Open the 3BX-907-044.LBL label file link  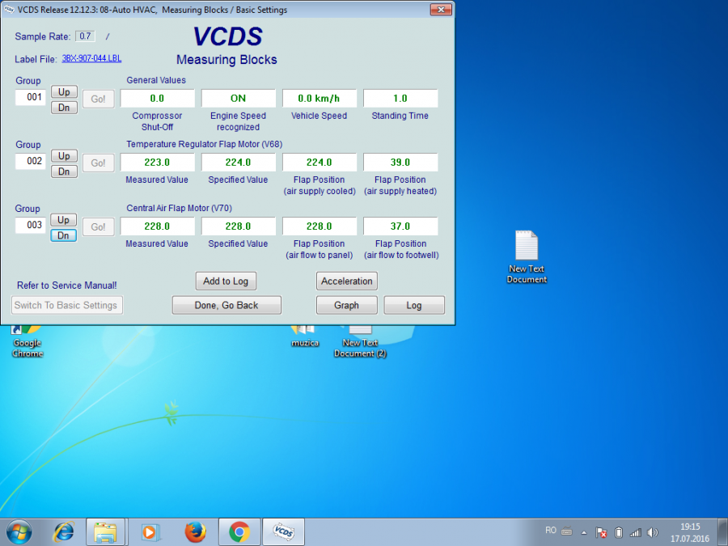[91, 59]
